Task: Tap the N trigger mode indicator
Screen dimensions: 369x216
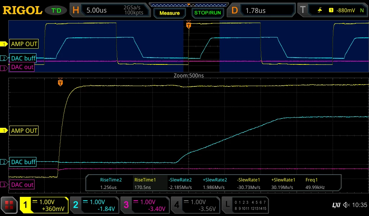Action: (x=362, y=10)
